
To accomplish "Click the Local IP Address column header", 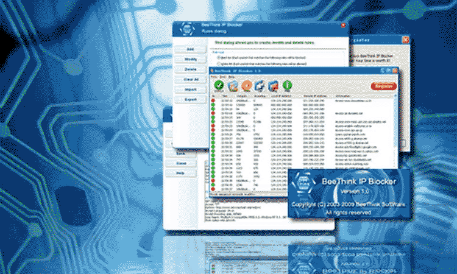I will 281,96.
